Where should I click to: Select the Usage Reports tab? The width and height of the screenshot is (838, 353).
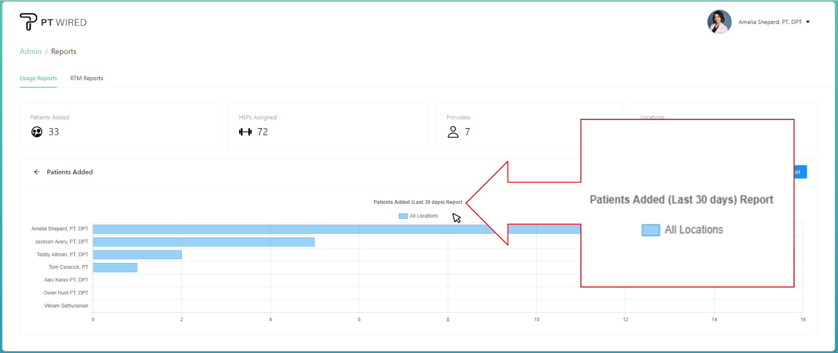(x=38, y=78)
